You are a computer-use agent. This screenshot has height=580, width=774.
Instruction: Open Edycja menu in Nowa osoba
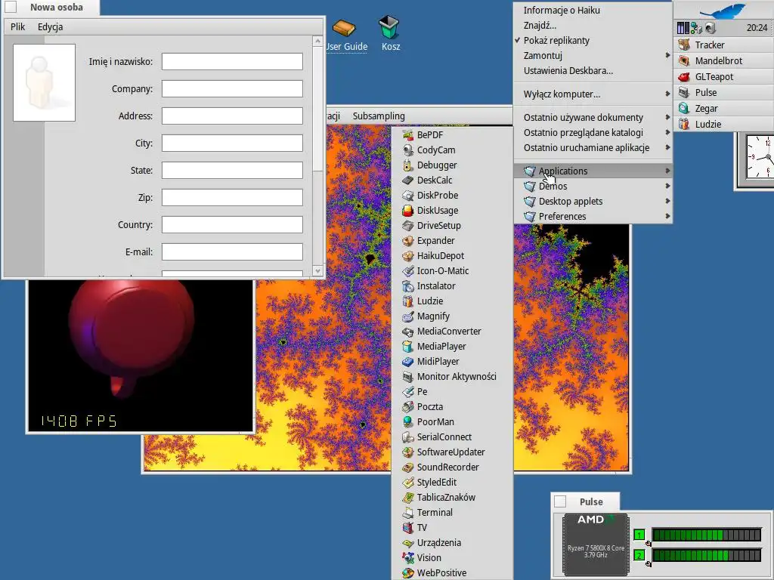(x=51, y=26)
